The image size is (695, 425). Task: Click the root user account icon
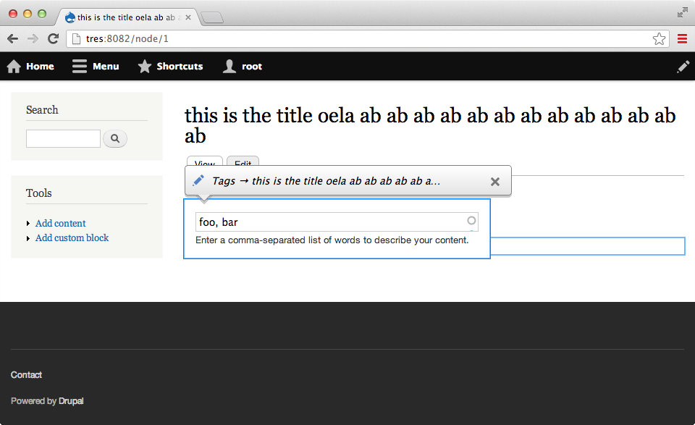coord(228,66)
